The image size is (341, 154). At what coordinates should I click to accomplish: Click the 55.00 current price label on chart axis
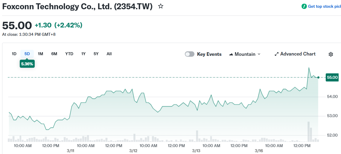[332, 77]
